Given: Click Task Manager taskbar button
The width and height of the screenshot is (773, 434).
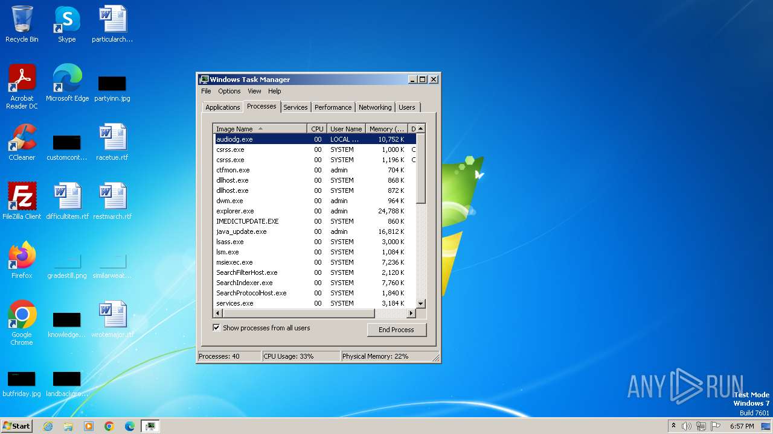Looking at the screenshot, I should 150,426.
